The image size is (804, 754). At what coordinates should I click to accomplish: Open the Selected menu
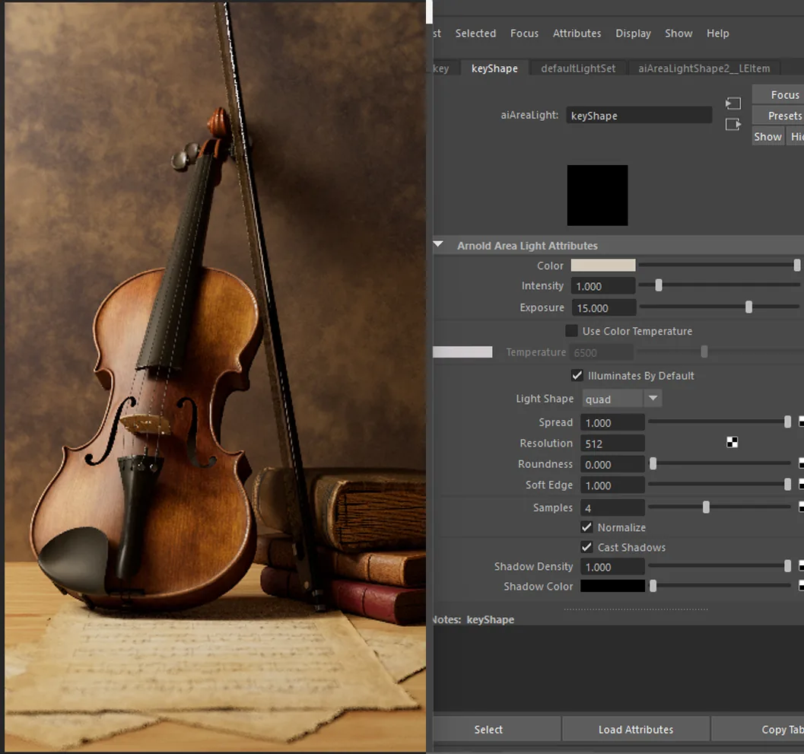coord(475,33)
